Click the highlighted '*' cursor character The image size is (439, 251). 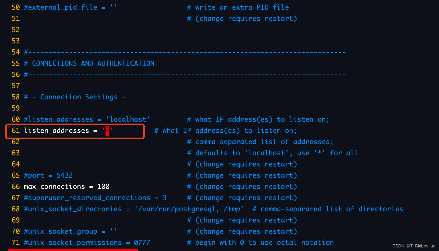[x=107, y=131]
